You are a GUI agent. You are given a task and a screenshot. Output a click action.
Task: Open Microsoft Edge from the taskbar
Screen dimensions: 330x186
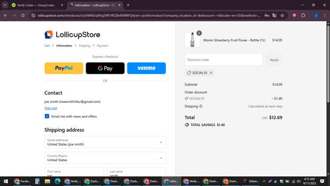tap(57, 181)
